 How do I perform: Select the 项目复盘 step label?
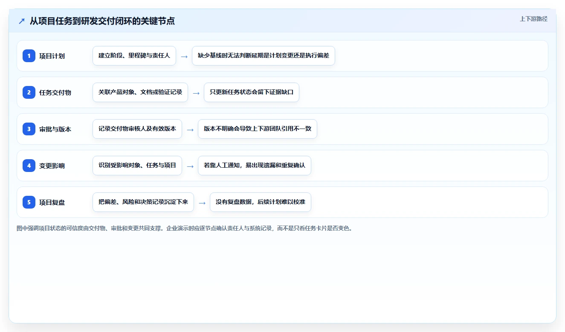(x=52, y=202)
